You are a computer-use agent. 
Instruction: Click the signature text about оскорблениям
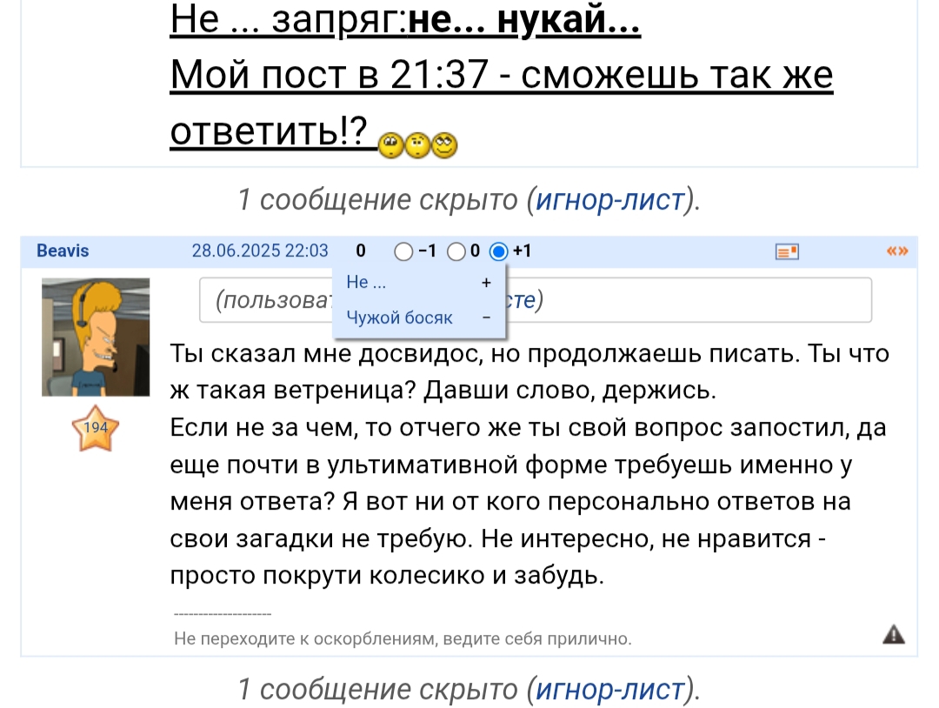(403, 639)
